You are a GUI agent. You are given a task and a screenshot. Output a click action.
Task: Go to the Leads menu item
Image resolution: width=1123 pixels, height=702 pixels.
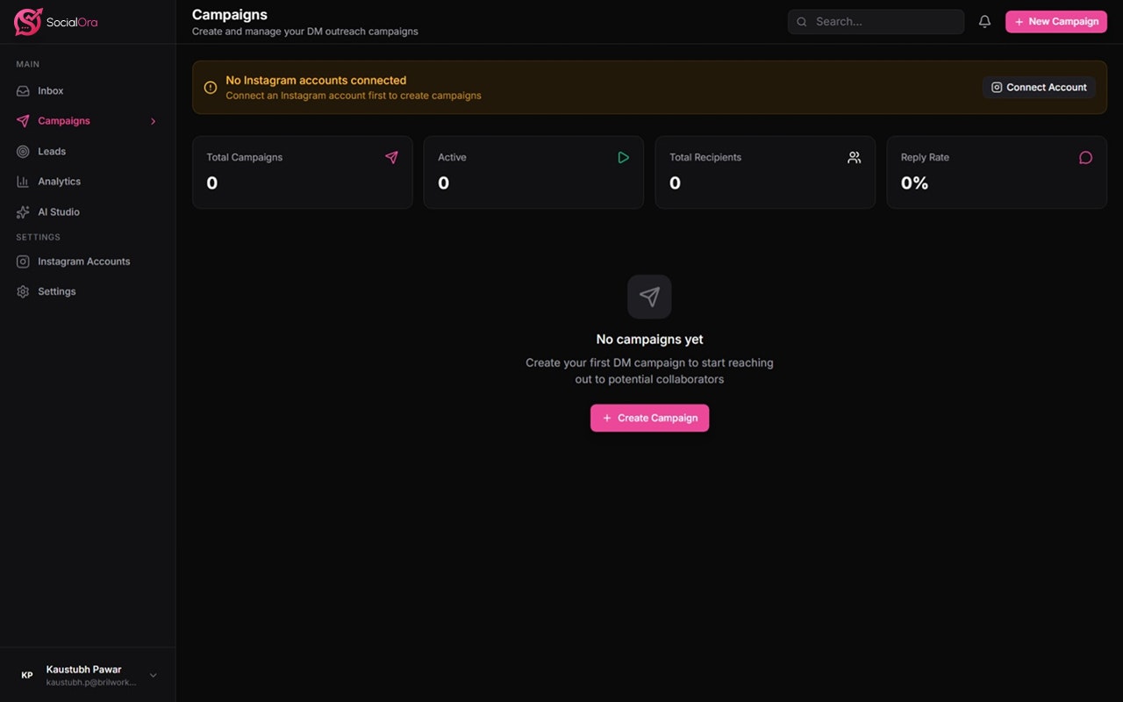click(52, 152)
